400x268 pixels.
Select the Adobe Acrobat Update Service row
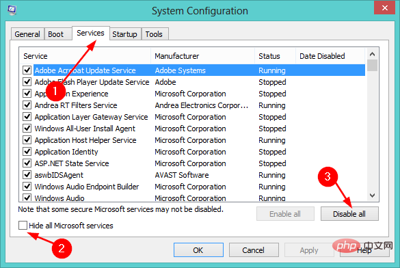(192, 70)
